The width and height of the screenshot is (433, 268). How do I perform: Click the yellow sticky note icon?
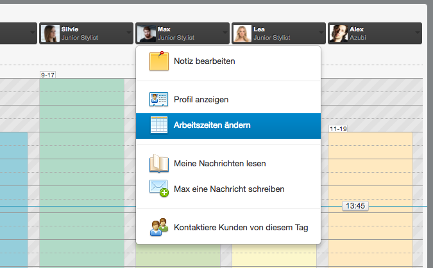[159, 61]
